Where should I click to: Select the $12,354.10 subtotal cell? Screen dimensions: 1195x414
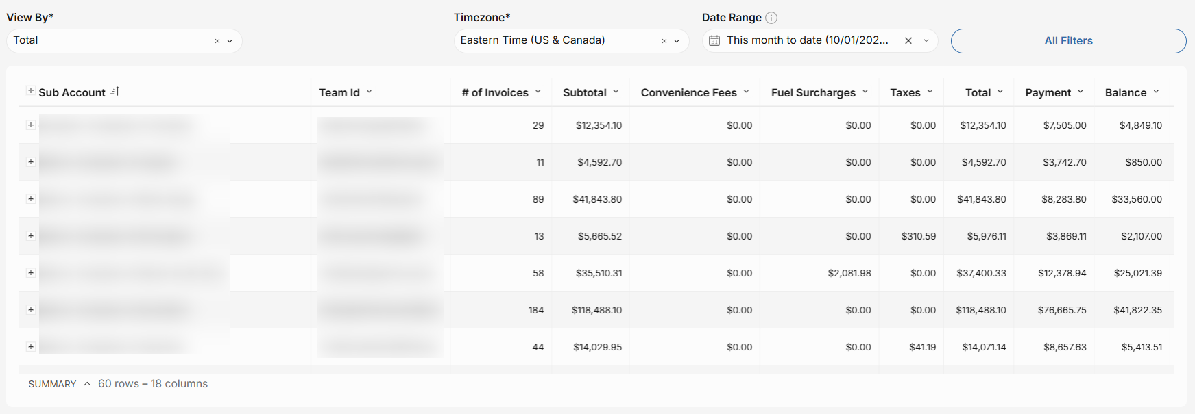[x=599, y=126]
